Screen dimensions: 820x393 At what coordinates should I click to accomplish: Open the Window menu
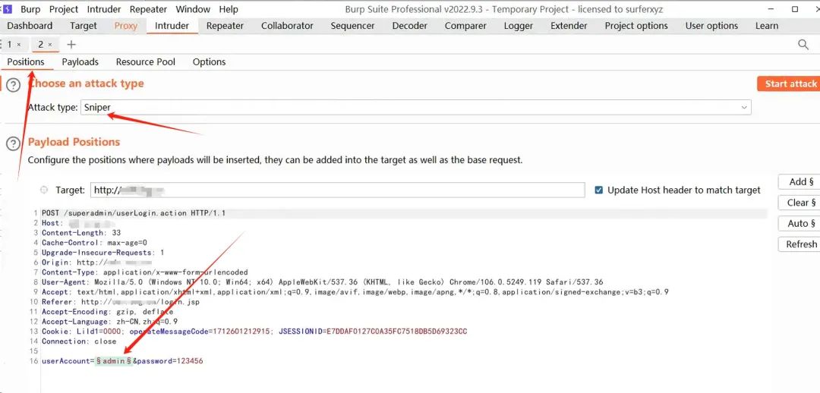[x=193, y=9]
